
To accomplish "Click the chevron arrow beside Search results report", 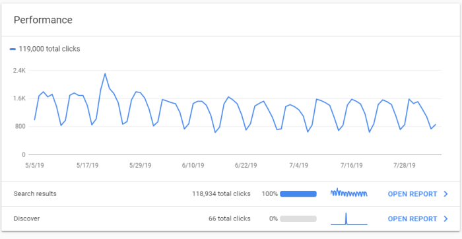I will [x=445, y=194].
